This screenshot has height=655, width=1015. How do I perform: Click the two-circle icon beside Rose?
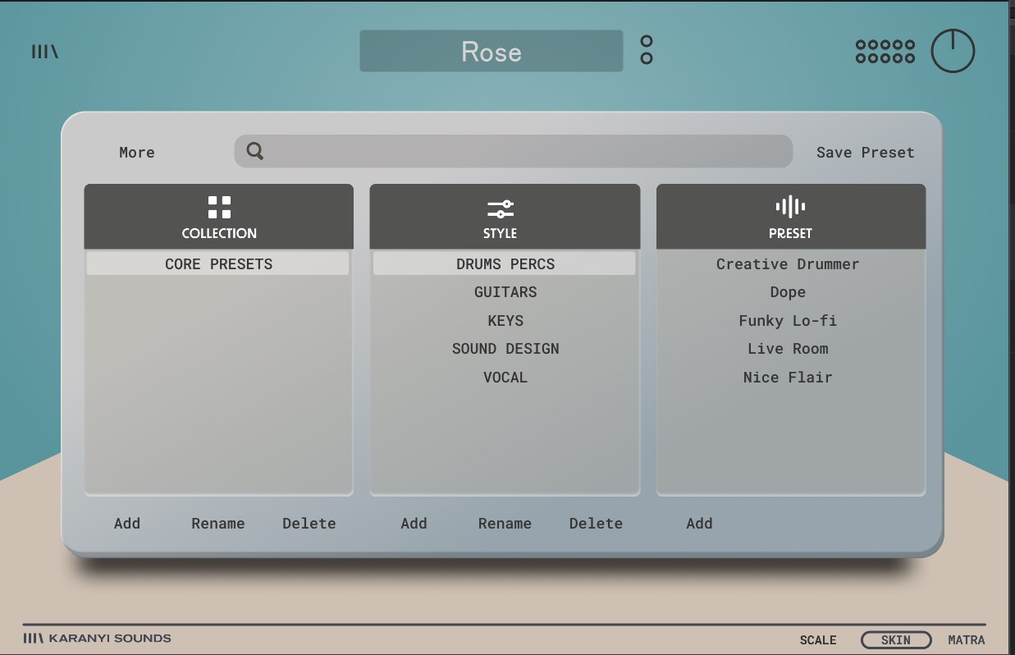647,50
